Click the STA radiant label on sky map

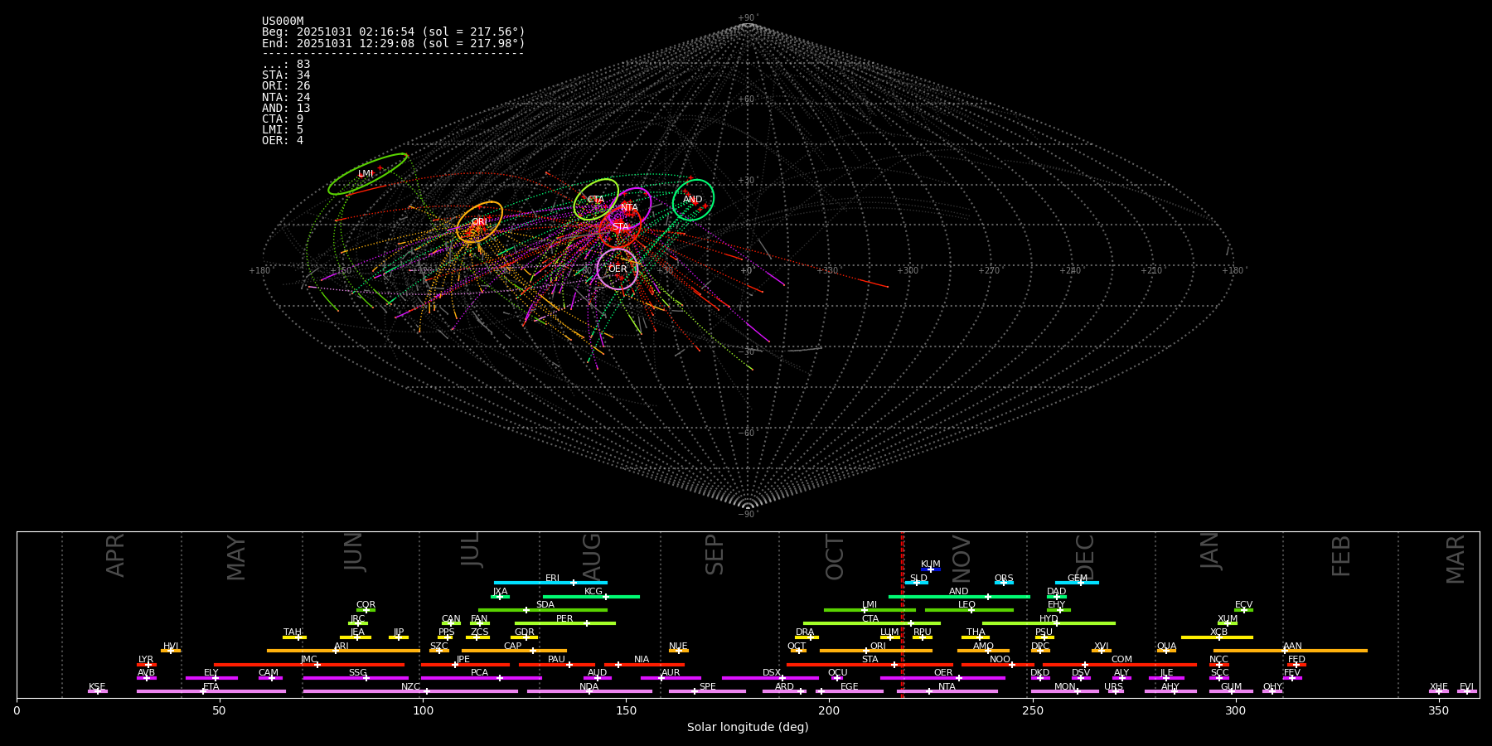(x=620, y=227)
